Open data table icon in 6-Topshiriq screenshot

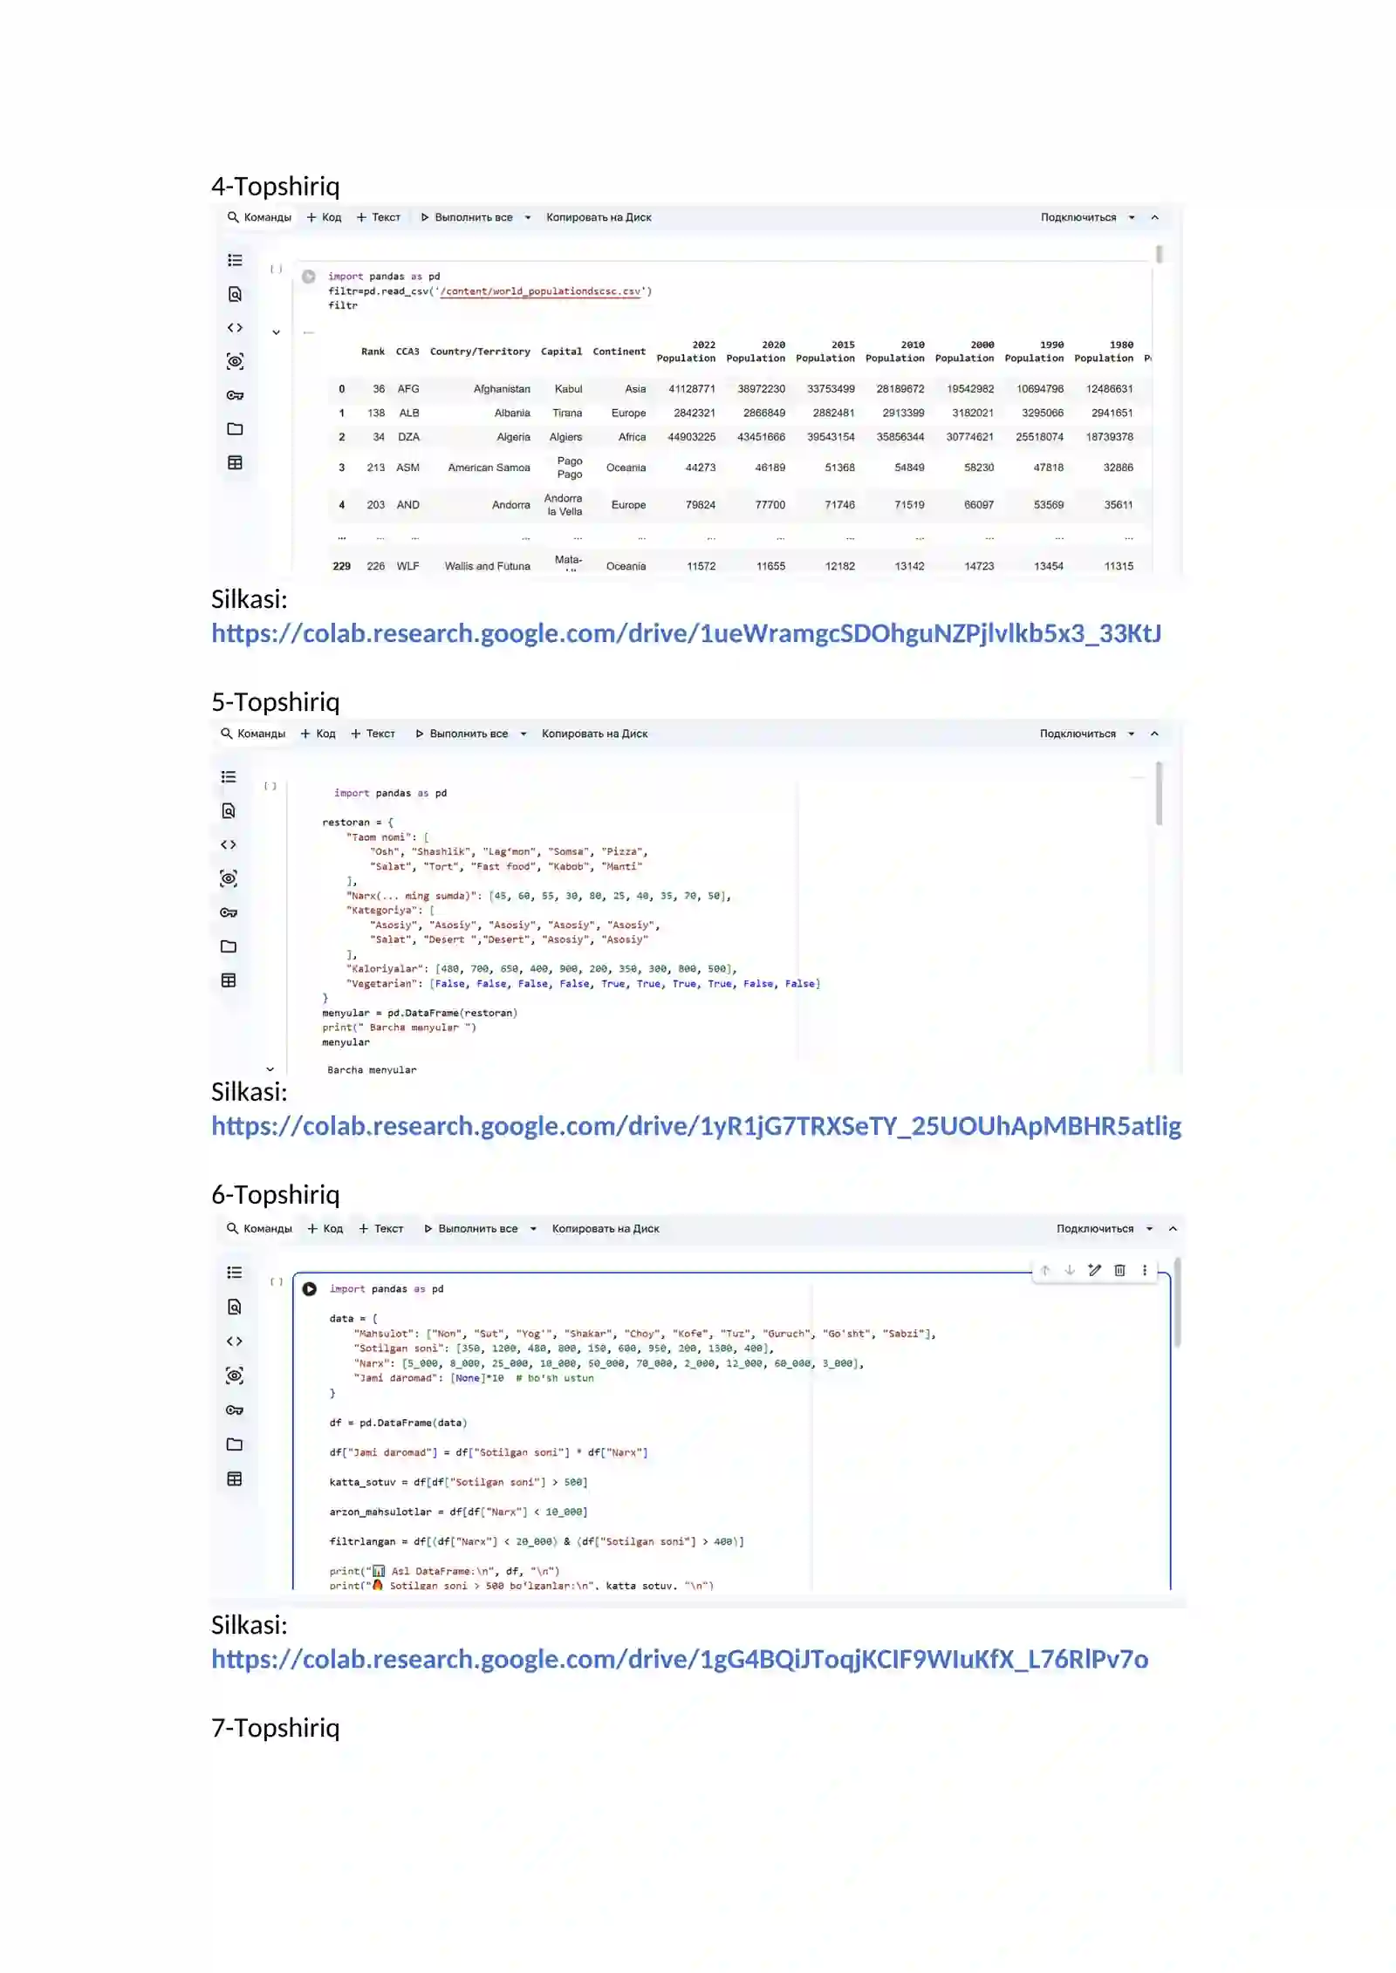(235, 1478)
